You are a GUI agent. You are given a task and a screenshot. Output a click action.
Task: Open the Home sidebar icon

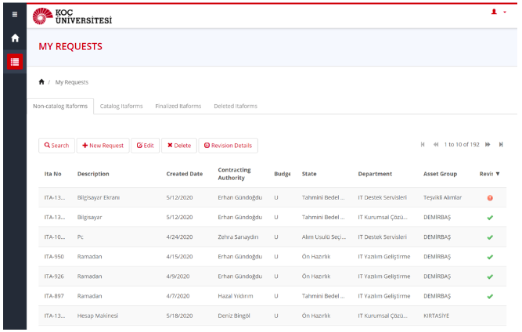click(14, 38)
